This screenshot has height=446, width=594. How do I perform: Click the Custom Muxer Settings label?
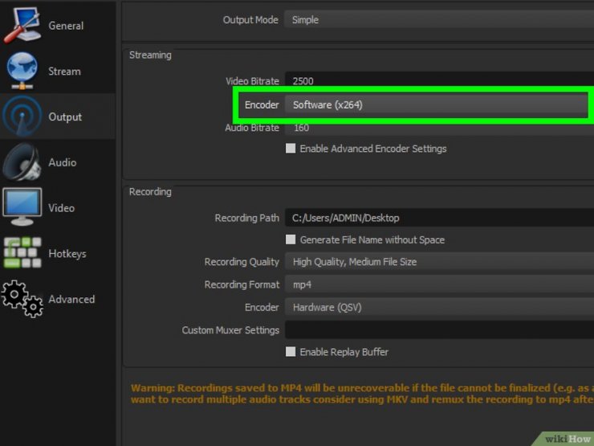tap(230, 330)
